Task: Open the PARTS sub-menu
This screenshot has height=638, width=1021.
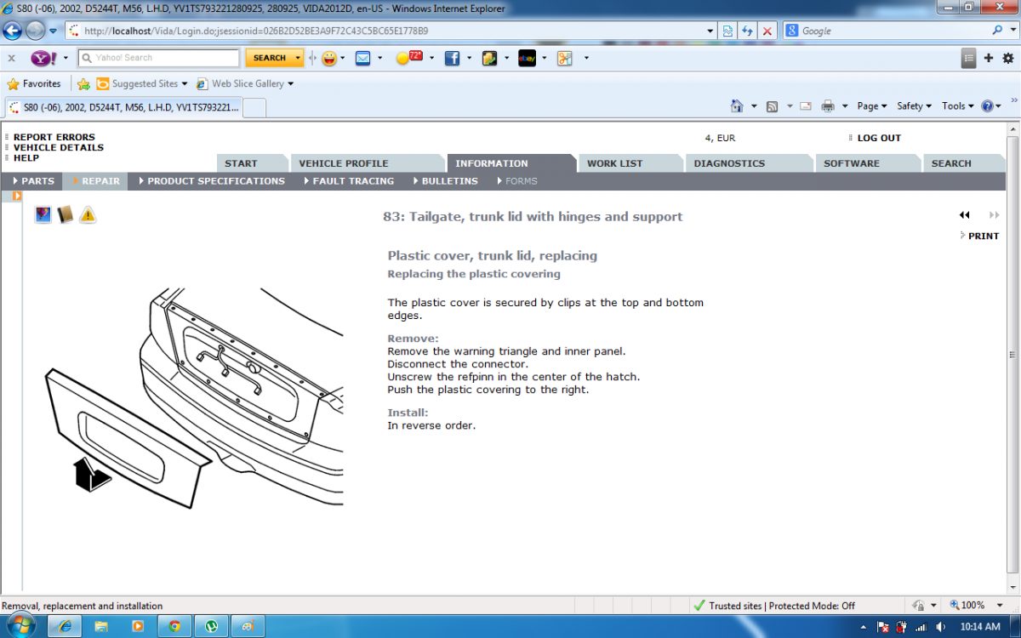Action: point(34,181)
